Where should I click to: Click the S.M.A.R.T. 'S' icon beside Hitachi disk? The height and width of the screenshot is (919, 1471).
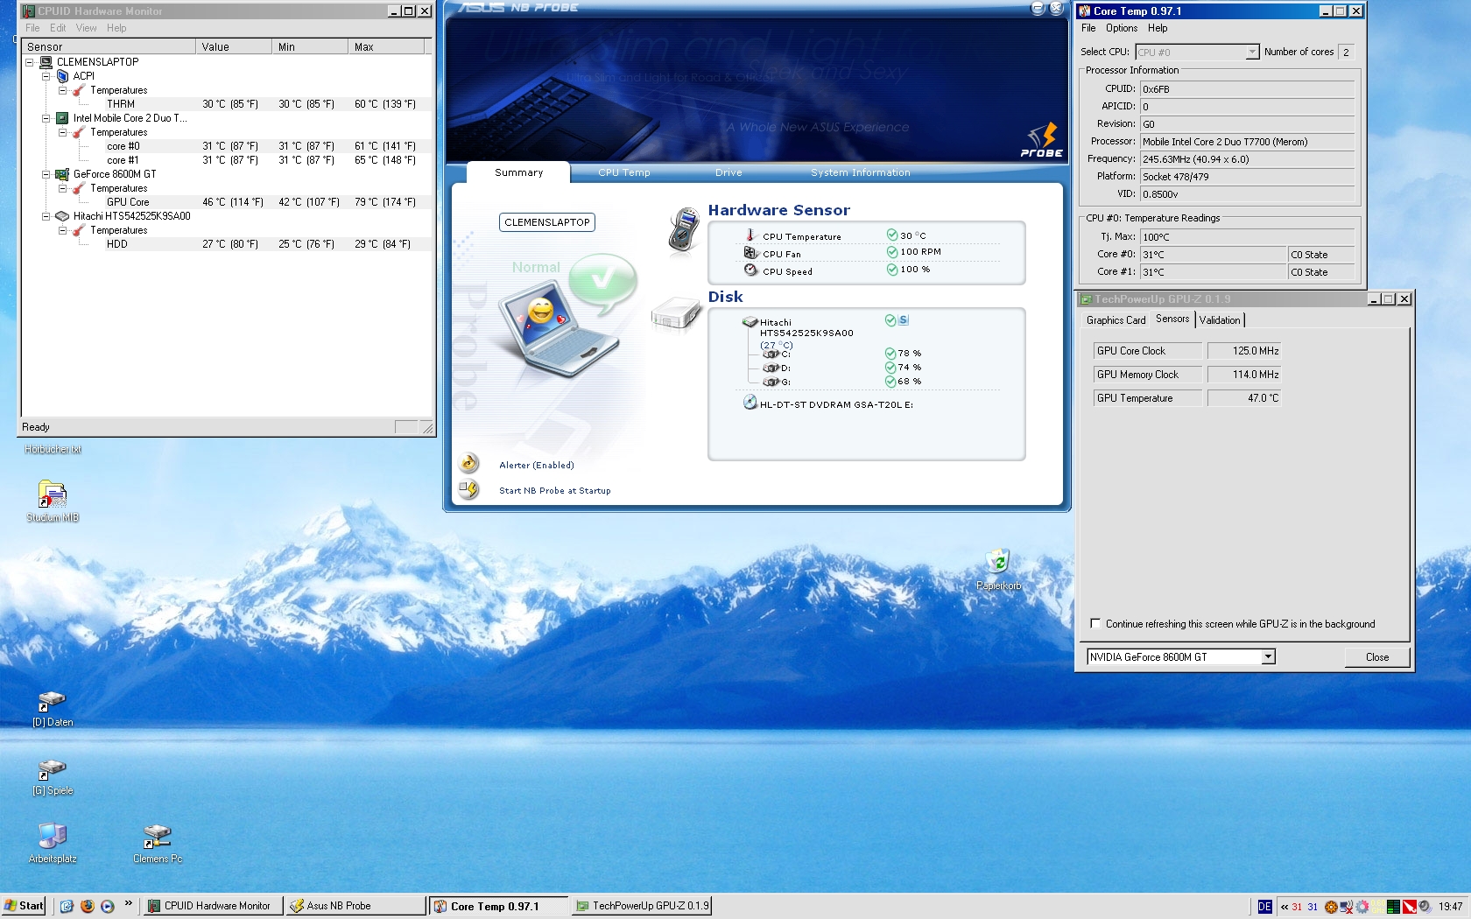[904, 320]
